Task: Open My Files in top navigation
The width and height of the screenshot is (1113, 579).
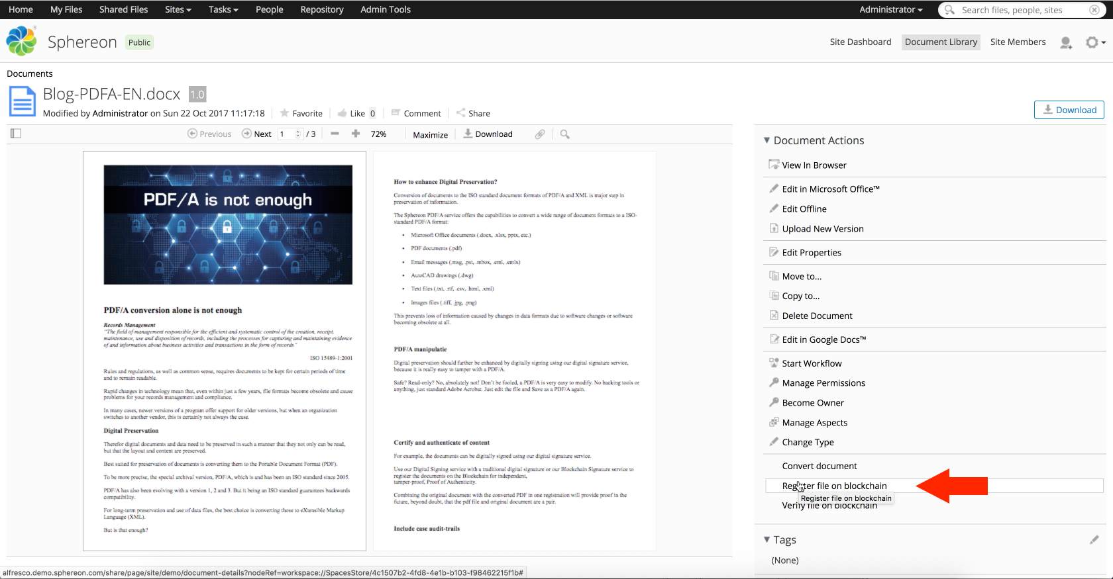Action: pyautogui.click(x=66, y=9)
